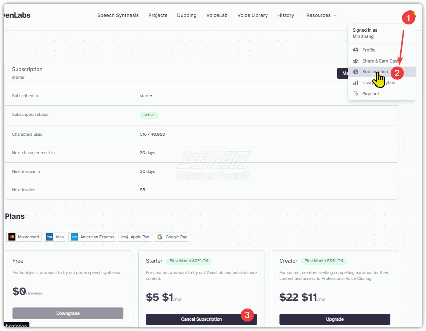Screen dimensions: 426x331
Task: Click the American Express badge
Action: (x=93, y=237)
